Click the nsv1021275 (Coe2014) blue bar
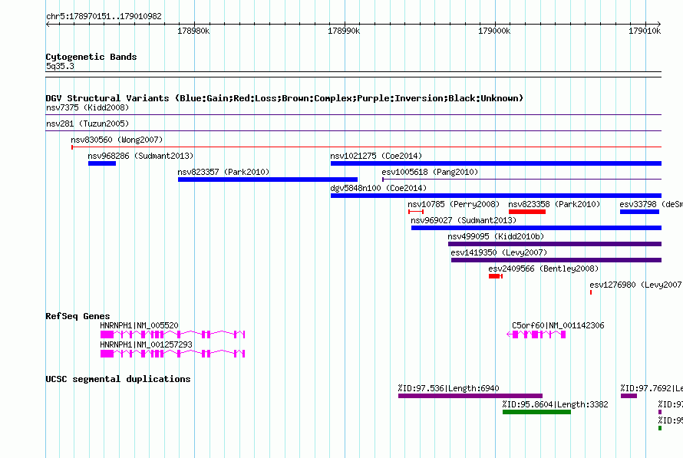The height and width of the screenshot is (458, 683). (x=496, y=163)
